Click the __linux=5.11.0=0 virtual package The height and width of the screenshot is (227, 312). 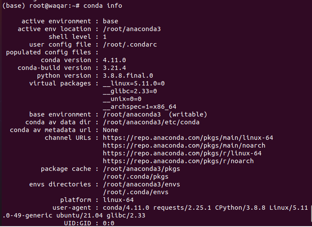click(134, 83)
